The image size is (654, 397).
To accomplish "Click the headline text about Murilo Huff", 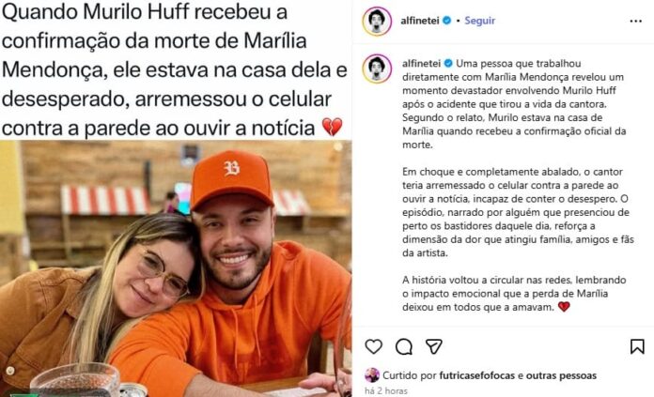I will click(x=175, y=70).
